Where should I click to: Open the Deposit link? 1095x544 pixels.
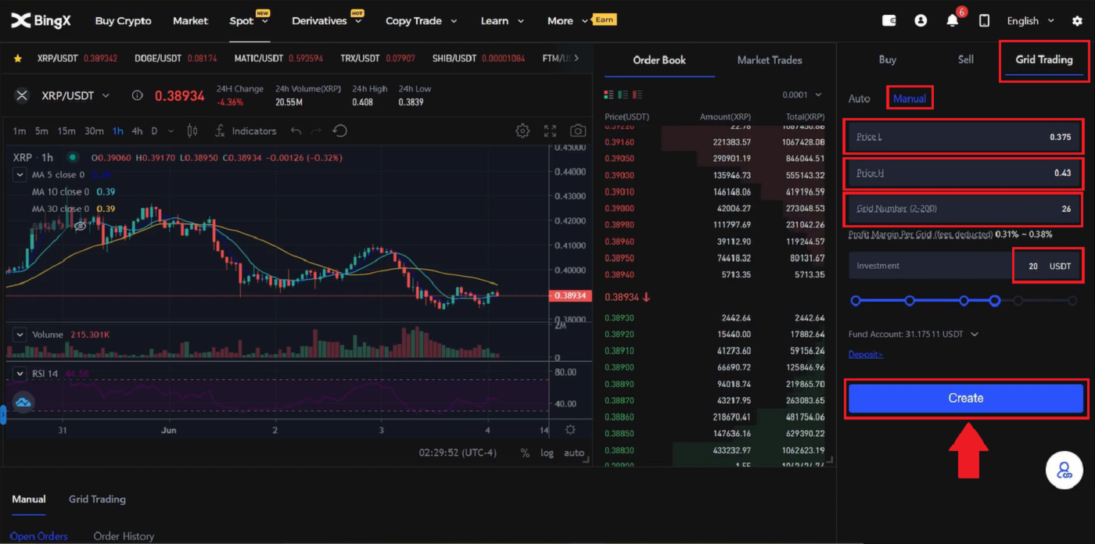[864, 353]
